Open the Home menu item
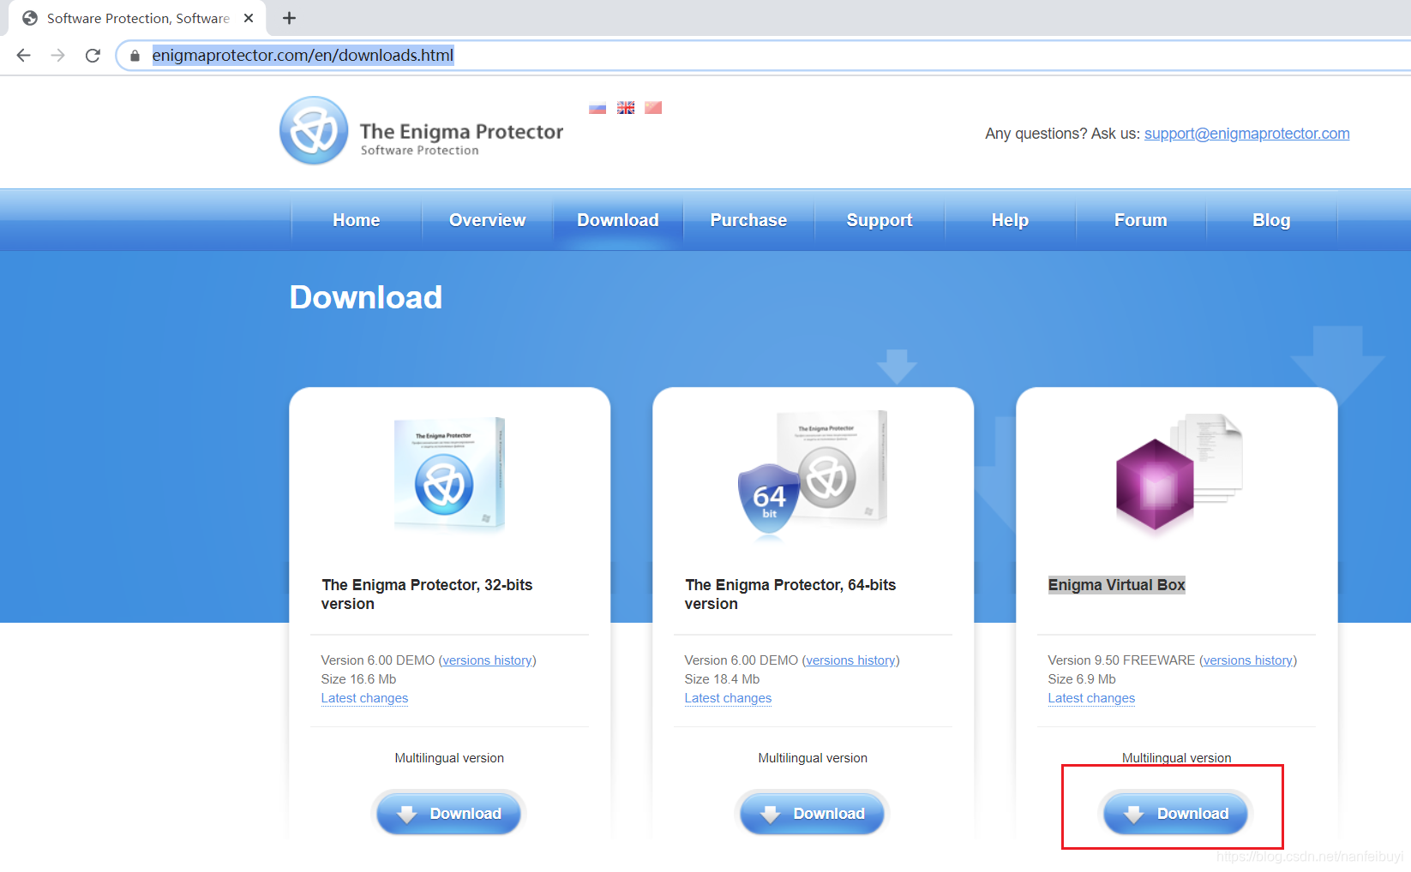Viewport: 1411px width, 872px height. [357, 220]
